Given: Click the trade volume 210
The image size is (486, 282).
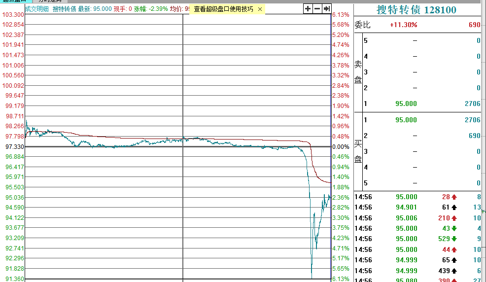Looking at the screenshot, I should point(444,218).
